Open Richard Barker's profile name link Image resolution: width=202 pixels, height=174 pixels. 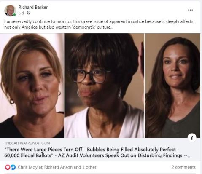coord(33,7)
